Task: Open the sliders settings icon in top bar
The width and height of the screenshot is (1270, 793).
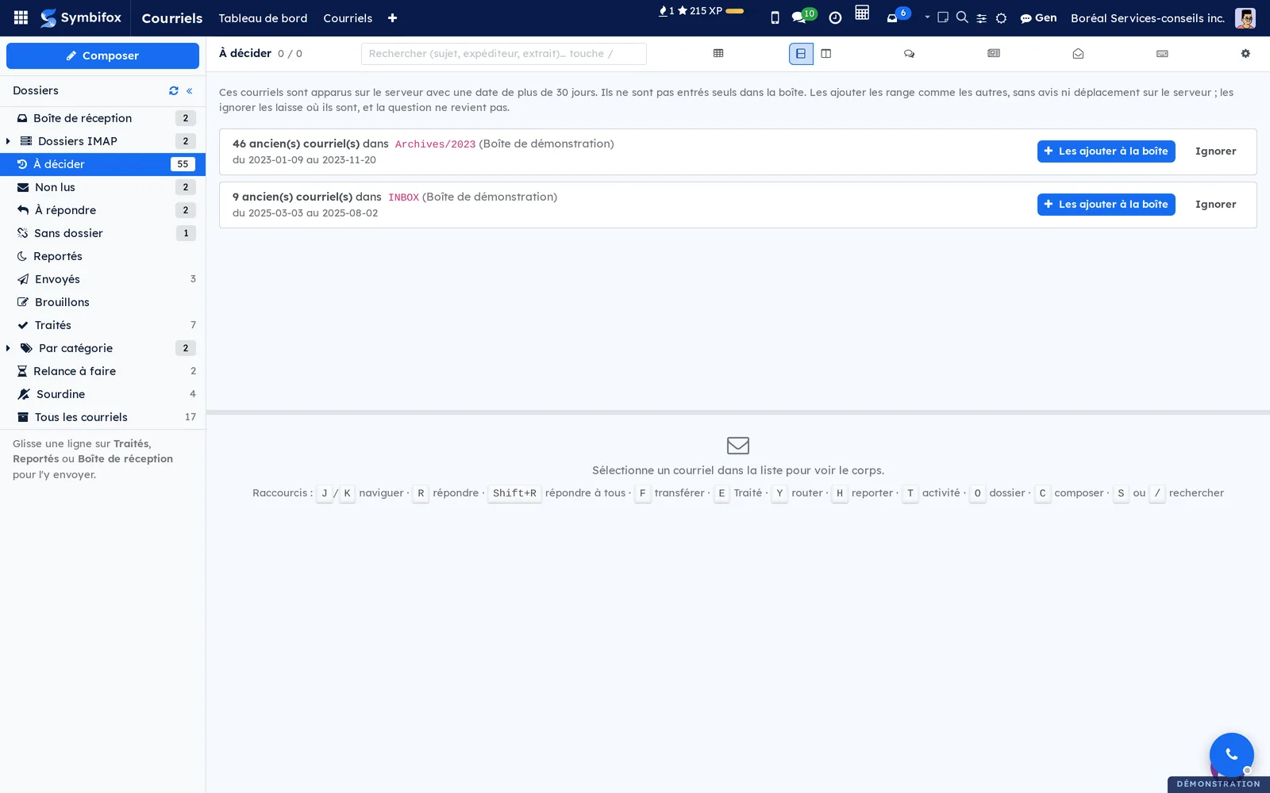Action: click(x=982, y=18)
